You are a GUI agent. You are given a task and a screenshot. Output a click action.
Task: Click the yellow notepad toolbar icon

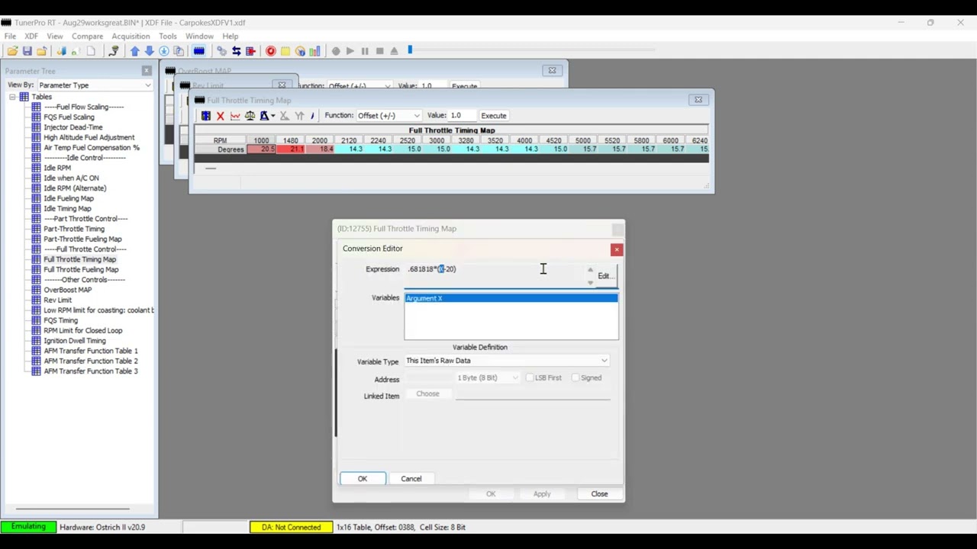click(285, 51)
